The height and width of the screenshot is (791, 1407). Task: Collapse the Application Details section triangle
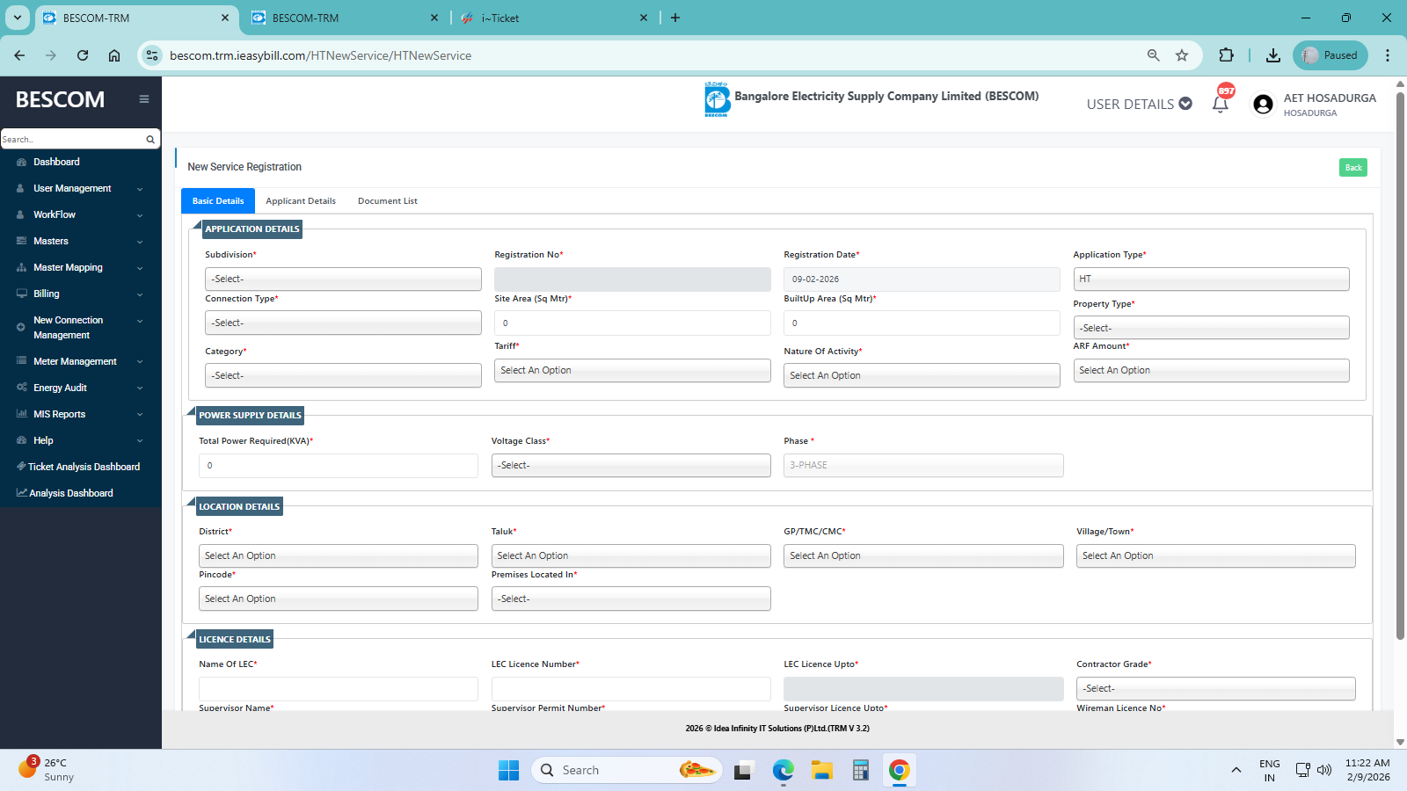196,225
